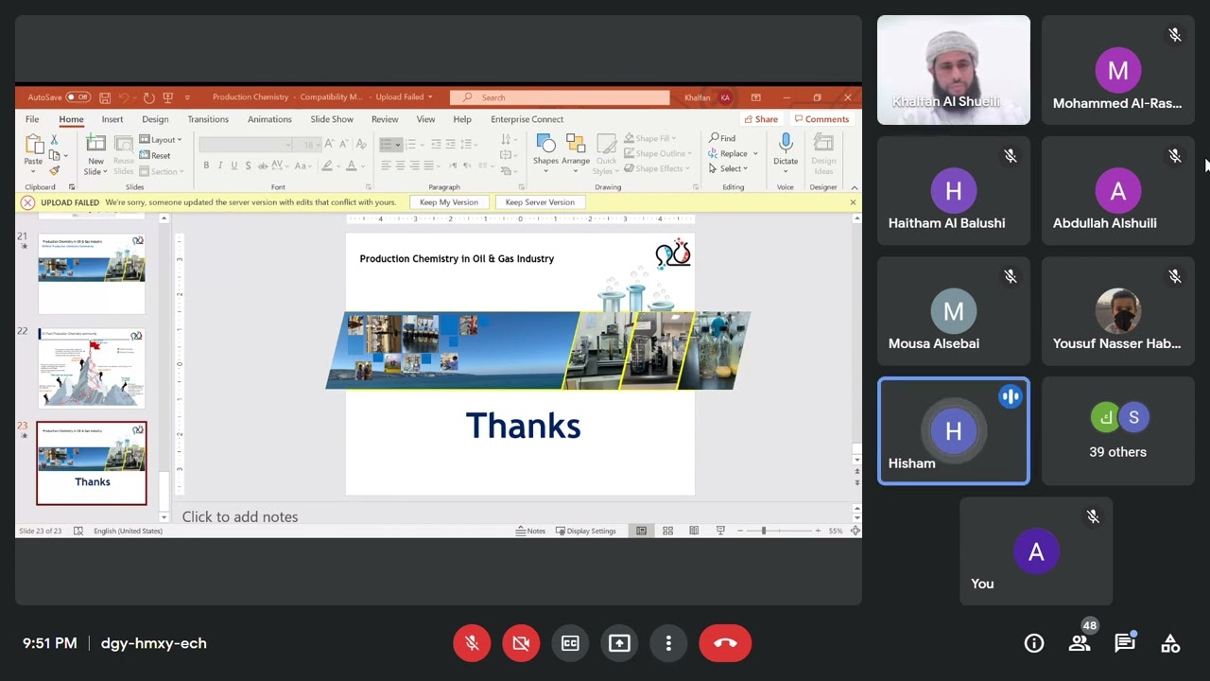Select slide 22 thumbnail
The image size is (1210, 681).
tap(92, 367)
